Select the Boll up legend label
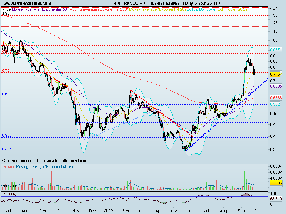 click(x=192, y=9)
